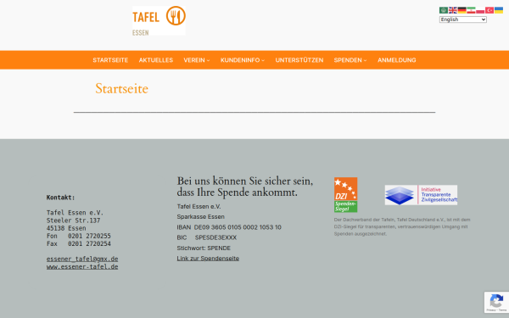Open the English language dropdown

pyautogui.click(x=463, y=20)
